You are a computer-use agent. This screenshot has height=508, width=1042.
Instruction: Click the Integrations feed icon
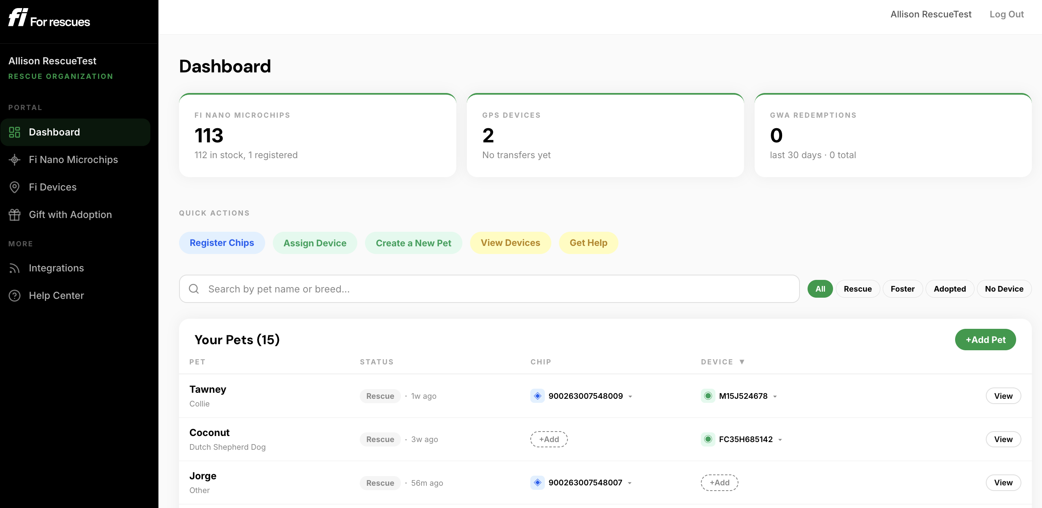click(x=15, y=268)
